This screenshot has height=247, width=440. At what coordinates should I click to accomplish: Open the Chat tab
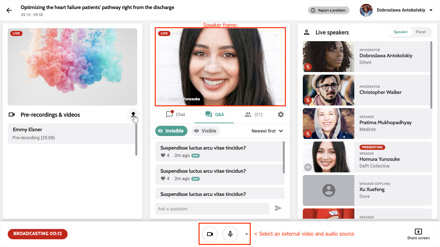176,114
